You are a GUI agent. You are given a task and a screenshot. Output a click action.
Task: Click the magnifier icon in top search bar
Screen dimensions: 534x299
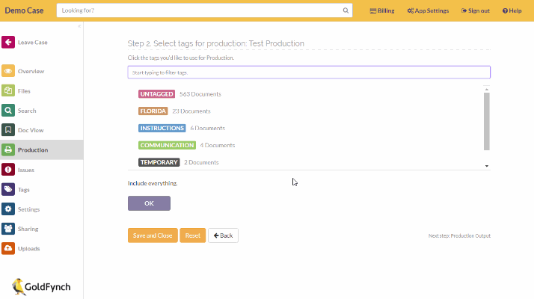pos(346,10)
